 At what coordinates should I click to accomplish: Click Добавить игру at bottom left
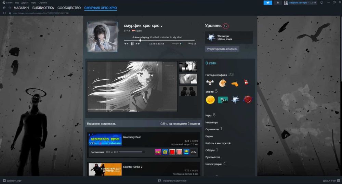(12, 181)
